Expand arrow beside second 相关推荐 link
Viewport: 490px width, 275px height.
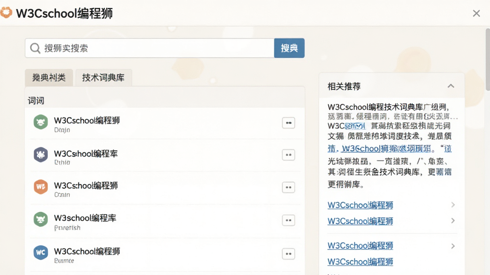click(453, 221)
